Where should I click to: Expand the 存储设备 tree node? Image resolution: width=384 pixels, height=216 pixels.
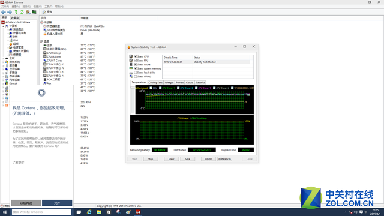4,76
